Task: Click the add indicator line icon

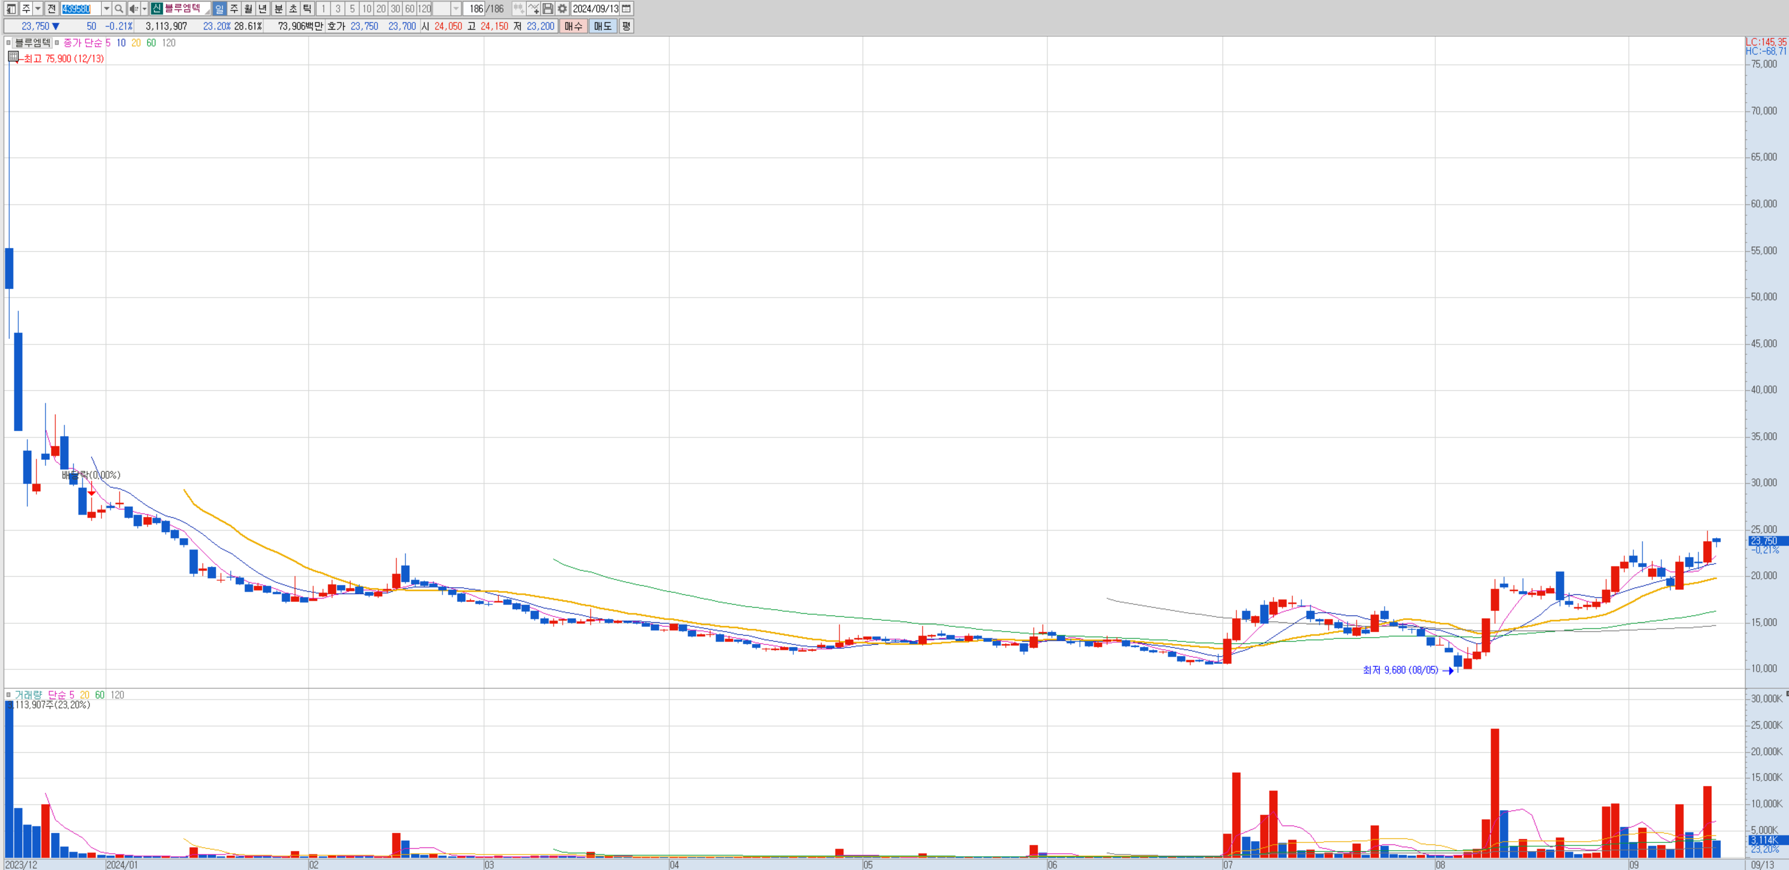Action: coord(533,9)
